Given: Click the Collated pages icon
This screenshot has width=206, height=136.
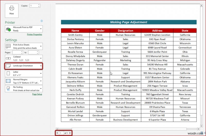Looking at the screenshot, I should click(x=8, y=58).
